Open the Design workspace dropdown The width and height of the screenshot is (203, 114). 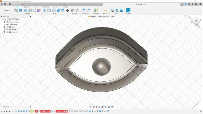click(7, 10)
